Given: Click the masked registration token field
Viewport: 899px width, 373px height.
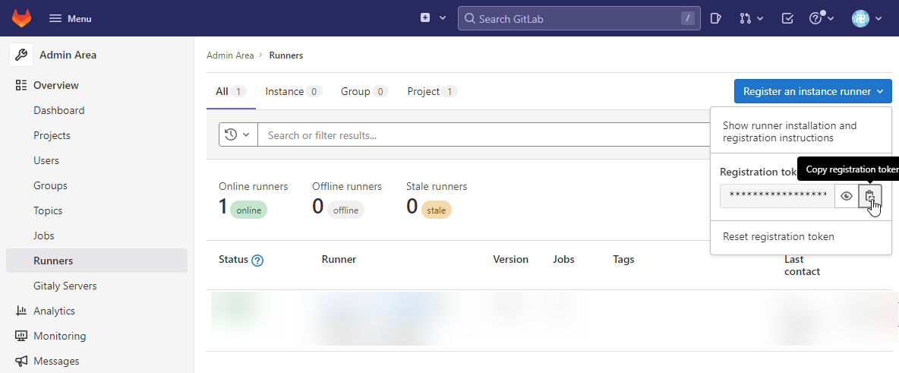Looking at the screenshot, I should [778, 196].
